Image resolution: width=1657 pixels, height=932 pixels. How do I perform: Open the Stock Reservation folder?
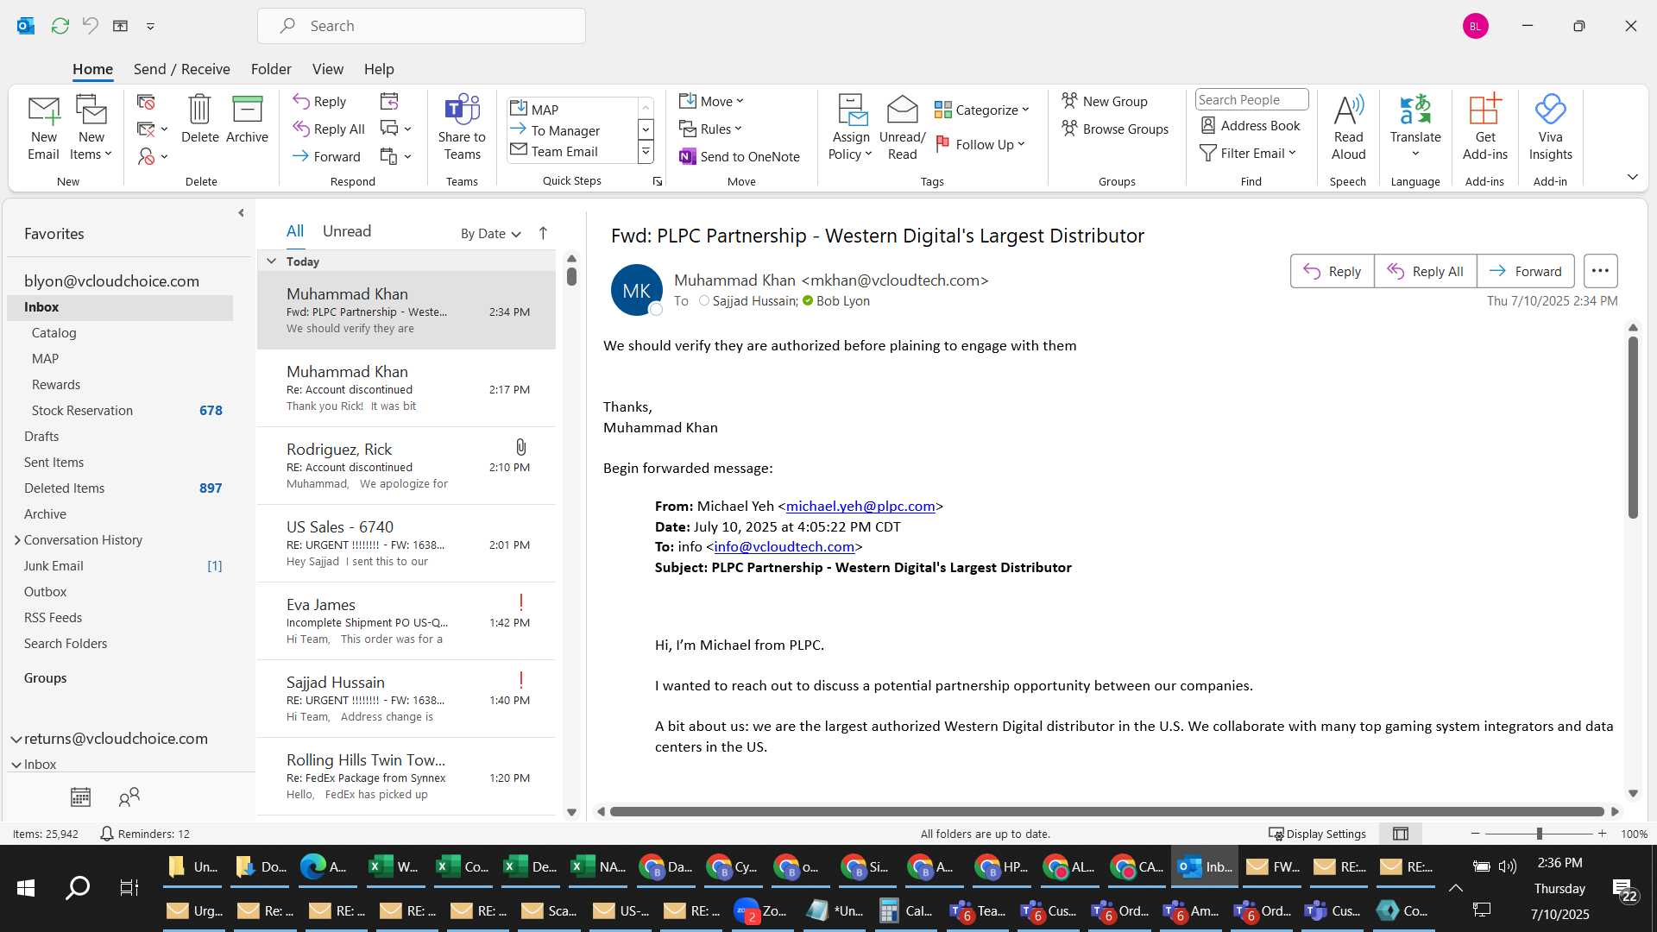pos(121,411)
